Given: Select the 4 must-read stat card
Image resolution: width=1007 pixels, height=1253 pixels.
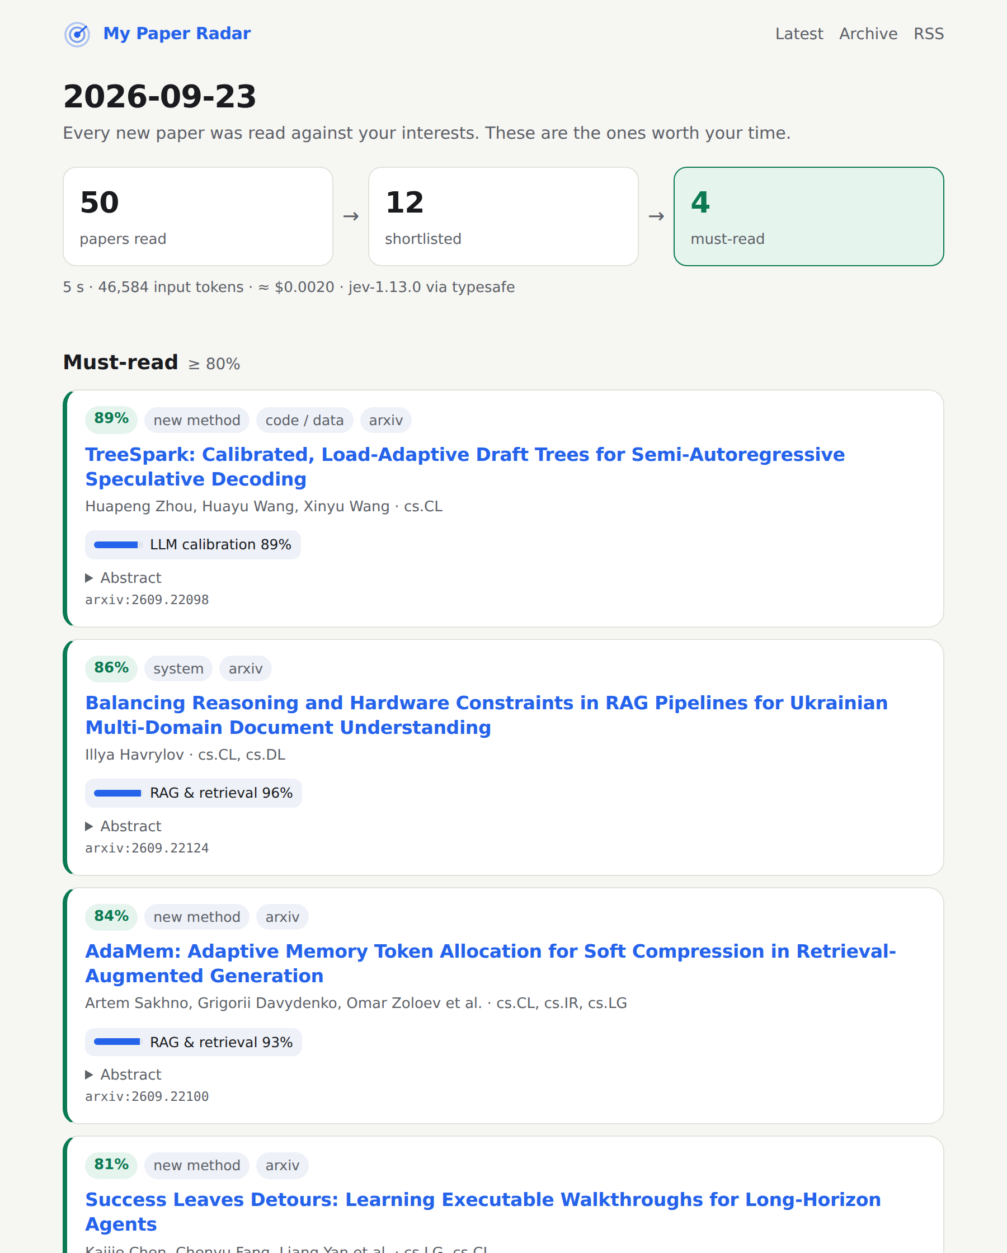Looking at the screenshot, I should (808, 216).
